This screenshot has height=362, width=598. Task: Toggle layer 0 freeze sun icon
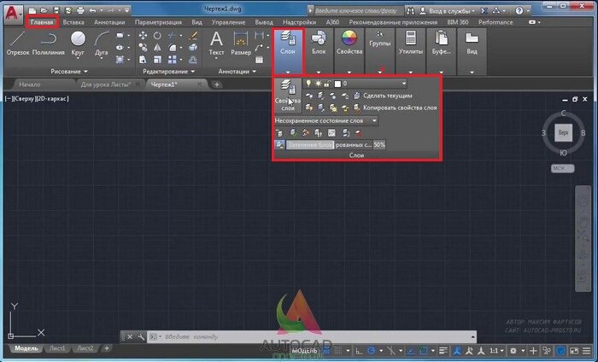tap(318, 84)
